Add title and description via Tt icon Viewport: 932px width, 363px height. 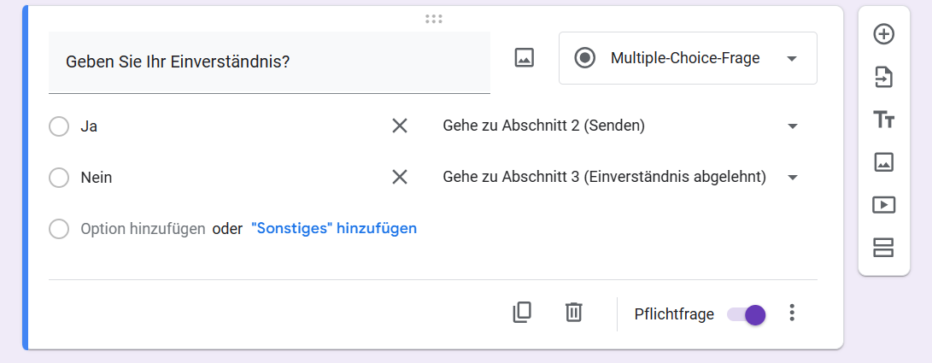point(883,120)
